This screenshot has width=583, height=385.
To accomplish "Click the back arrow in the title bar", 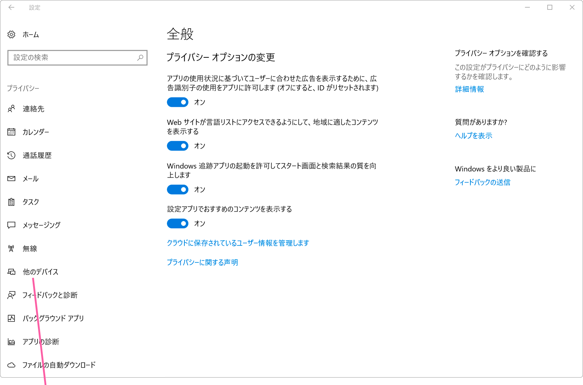I will point(11,7).
